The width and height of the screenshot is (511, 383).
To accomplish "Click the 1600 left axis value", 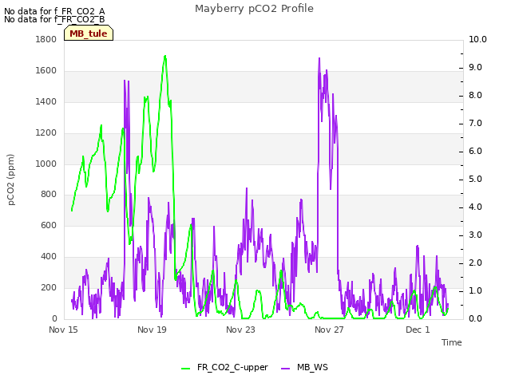I will tap(46, 71).
